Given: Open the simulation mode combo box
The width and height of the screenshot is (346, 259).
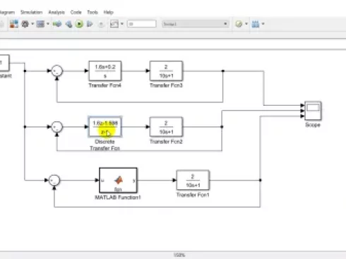Looking at the screenshot, I should tap(196, 24).
